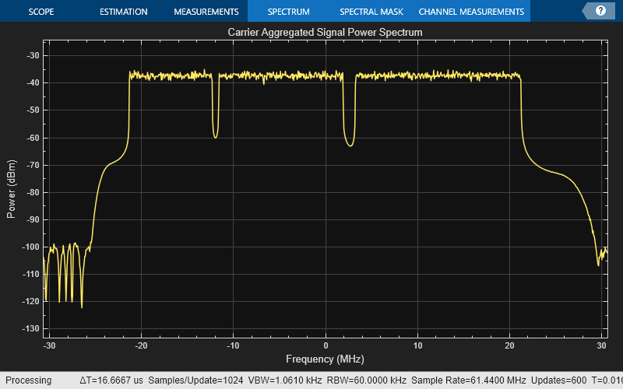Image resolution: width=623 pixels, height=389 pixels.
Task: Click the ΔT=16.6667 us status readout
Action: [x=111, y=380]
